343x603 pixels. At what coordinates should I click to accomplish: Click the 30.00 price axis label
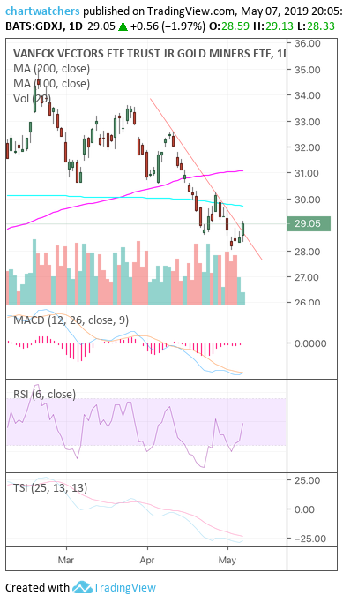307,200
